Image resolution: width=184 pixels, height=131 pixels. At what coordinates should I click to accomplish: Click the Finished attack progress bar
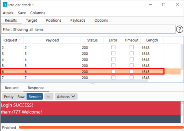tap(101, 127)
